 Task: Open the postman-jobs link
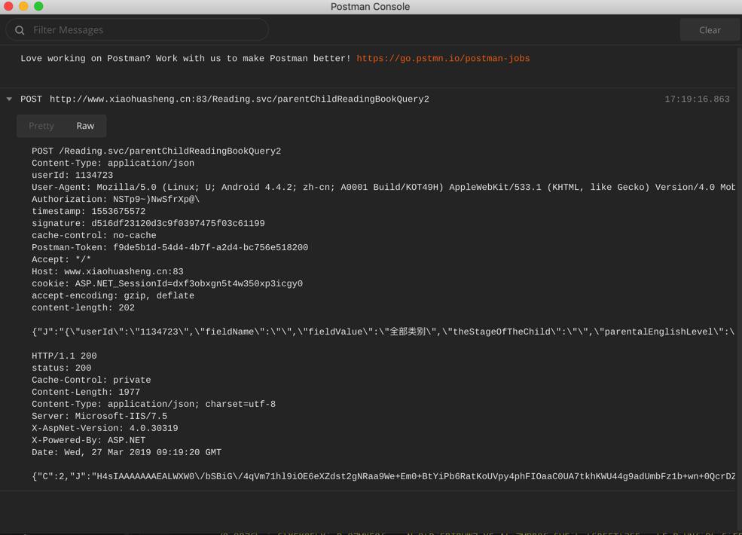pyautogui.click(x=443, y=58)
